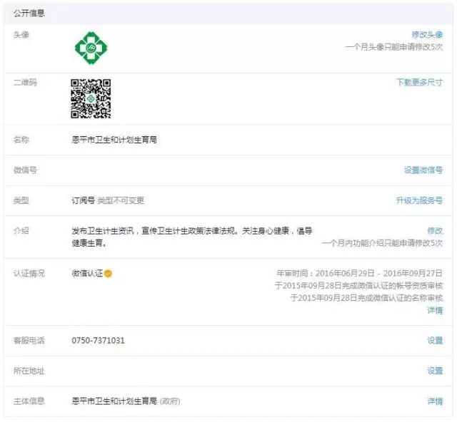This screenshot has width=457, height=422.
Task: Click the account name 恩平市卫生和计划生育局 in 名称 row
Action: [x=114, y=140]
